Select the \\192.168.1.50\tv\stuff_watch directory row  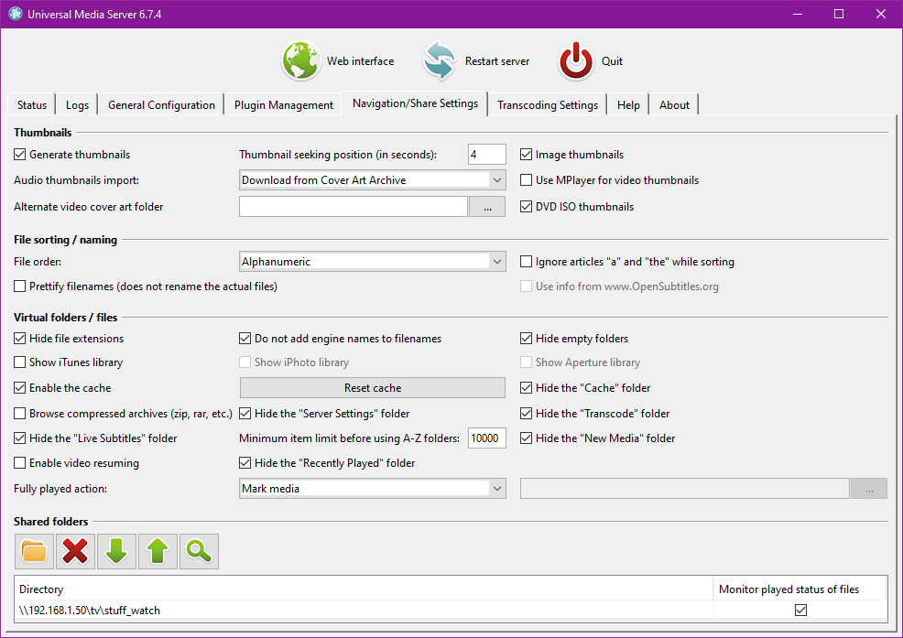coord(365,611)
